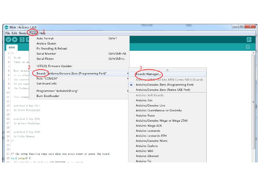Click the editor scrollbar up arrow
The height and width of the screenshot is (176, 259).
tap(253, 53)
